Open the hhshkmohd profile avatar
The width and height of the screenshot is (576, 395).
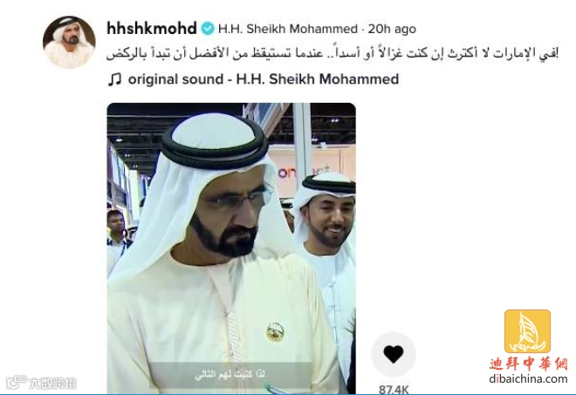(x=69, y=42)
